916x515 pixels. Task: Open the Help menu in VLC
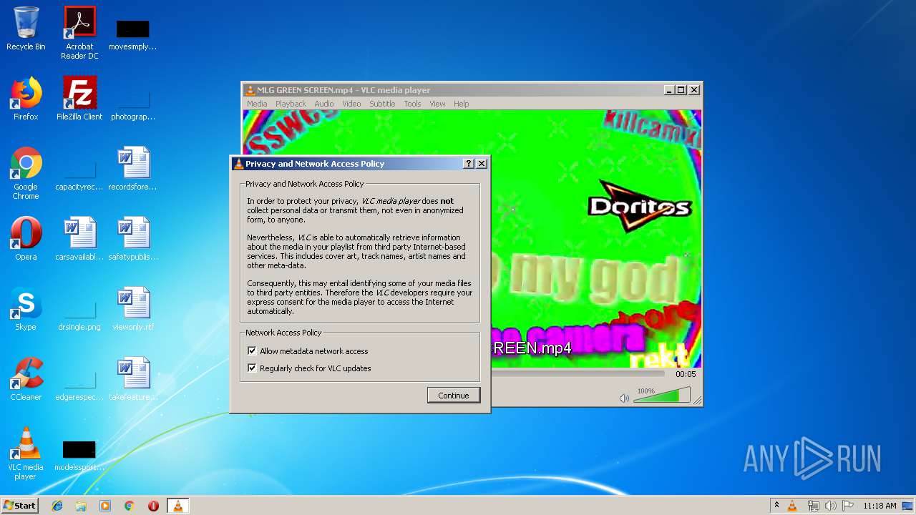pyautogui.click(x=462, y=104)
